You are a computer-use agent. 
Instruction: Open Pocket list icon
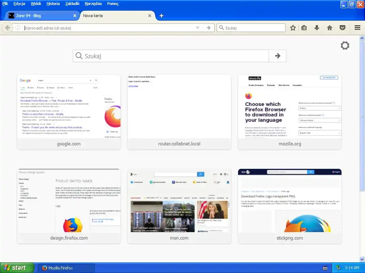[x=343, y=28]
